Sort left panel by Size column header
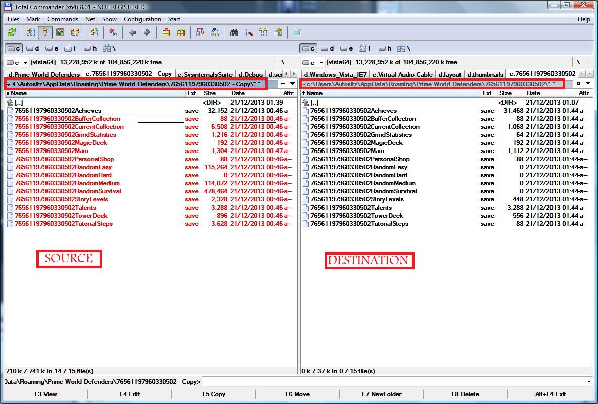Image resolution: width=598 pixels, height=404 pixels. pyautogui.click(x=215, y=93)
